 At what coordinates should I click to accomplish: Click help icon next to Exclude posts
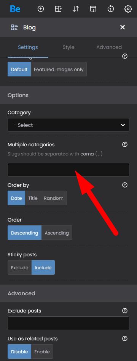(x=125, y=311)
